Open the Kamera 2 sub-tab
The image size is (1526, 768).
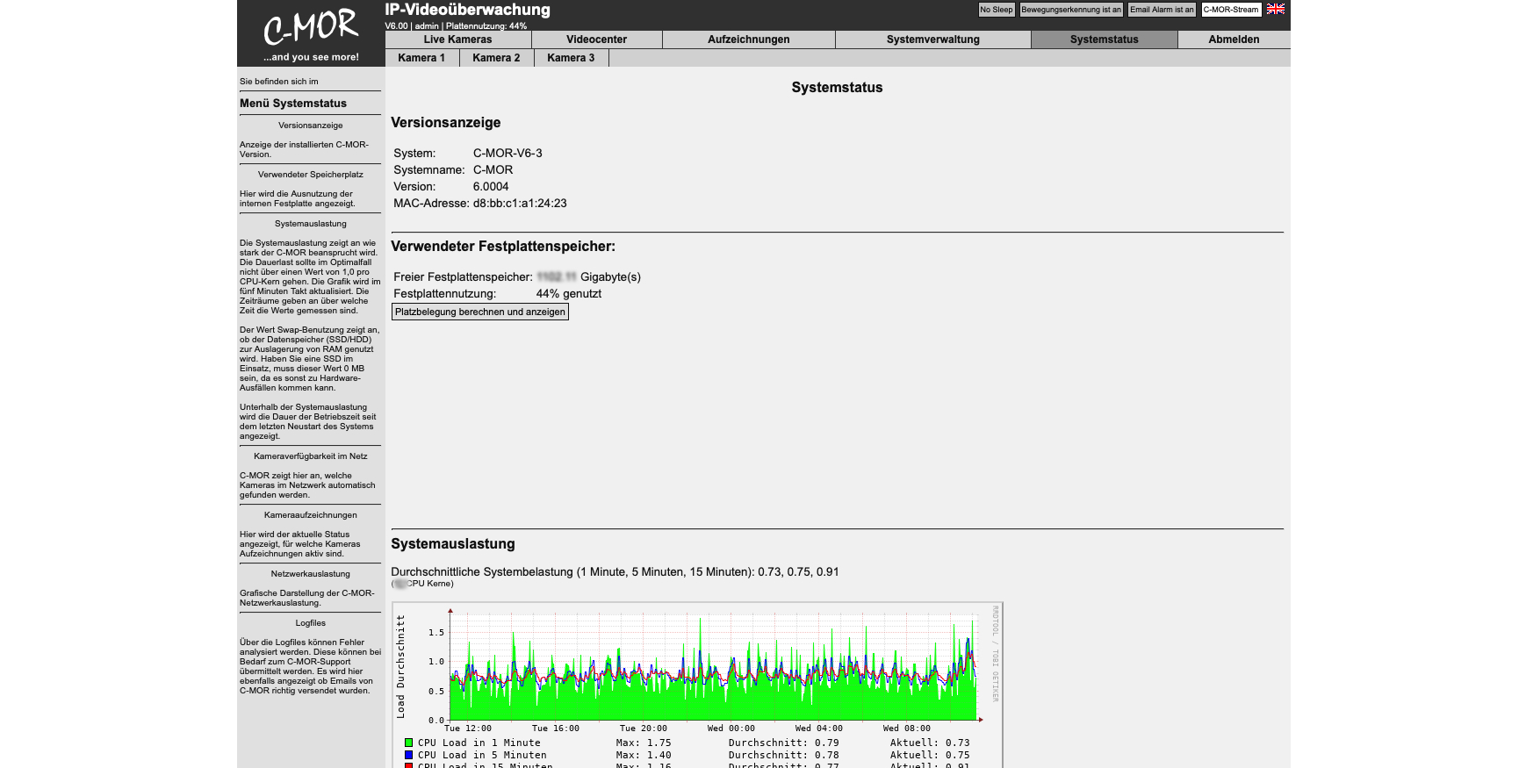[496, 58]
